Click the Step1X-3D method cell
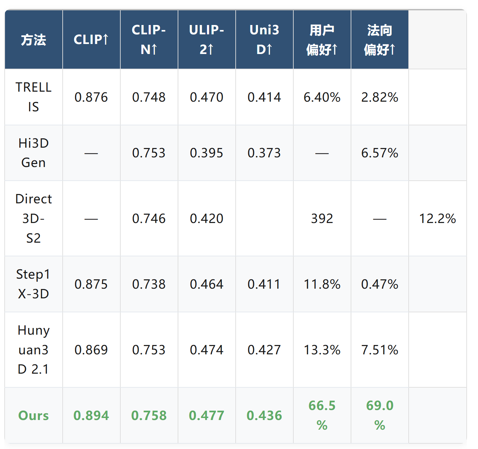478x449 pixels. pyautogui.click(x=34, y=284)
